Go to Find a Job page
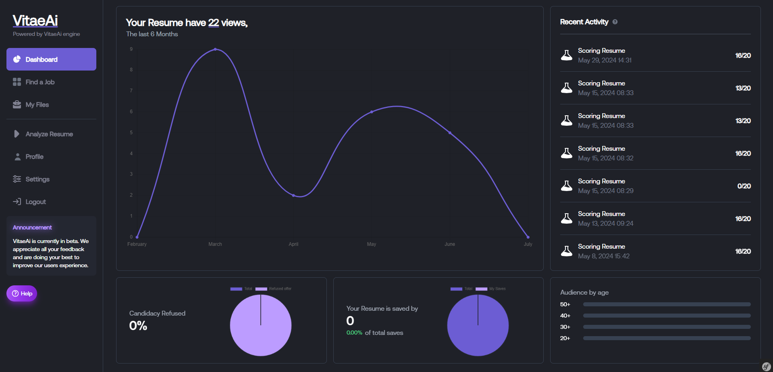This screenshot has width=773, height=372. tap(51, 82)
